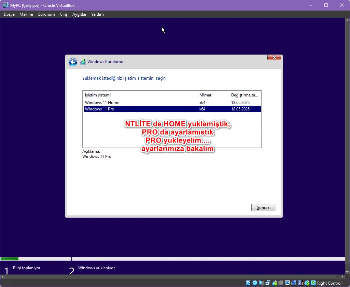The image size is (350, 287).
Task: Select the Windows 11 Home row
Action: [172, 103]
